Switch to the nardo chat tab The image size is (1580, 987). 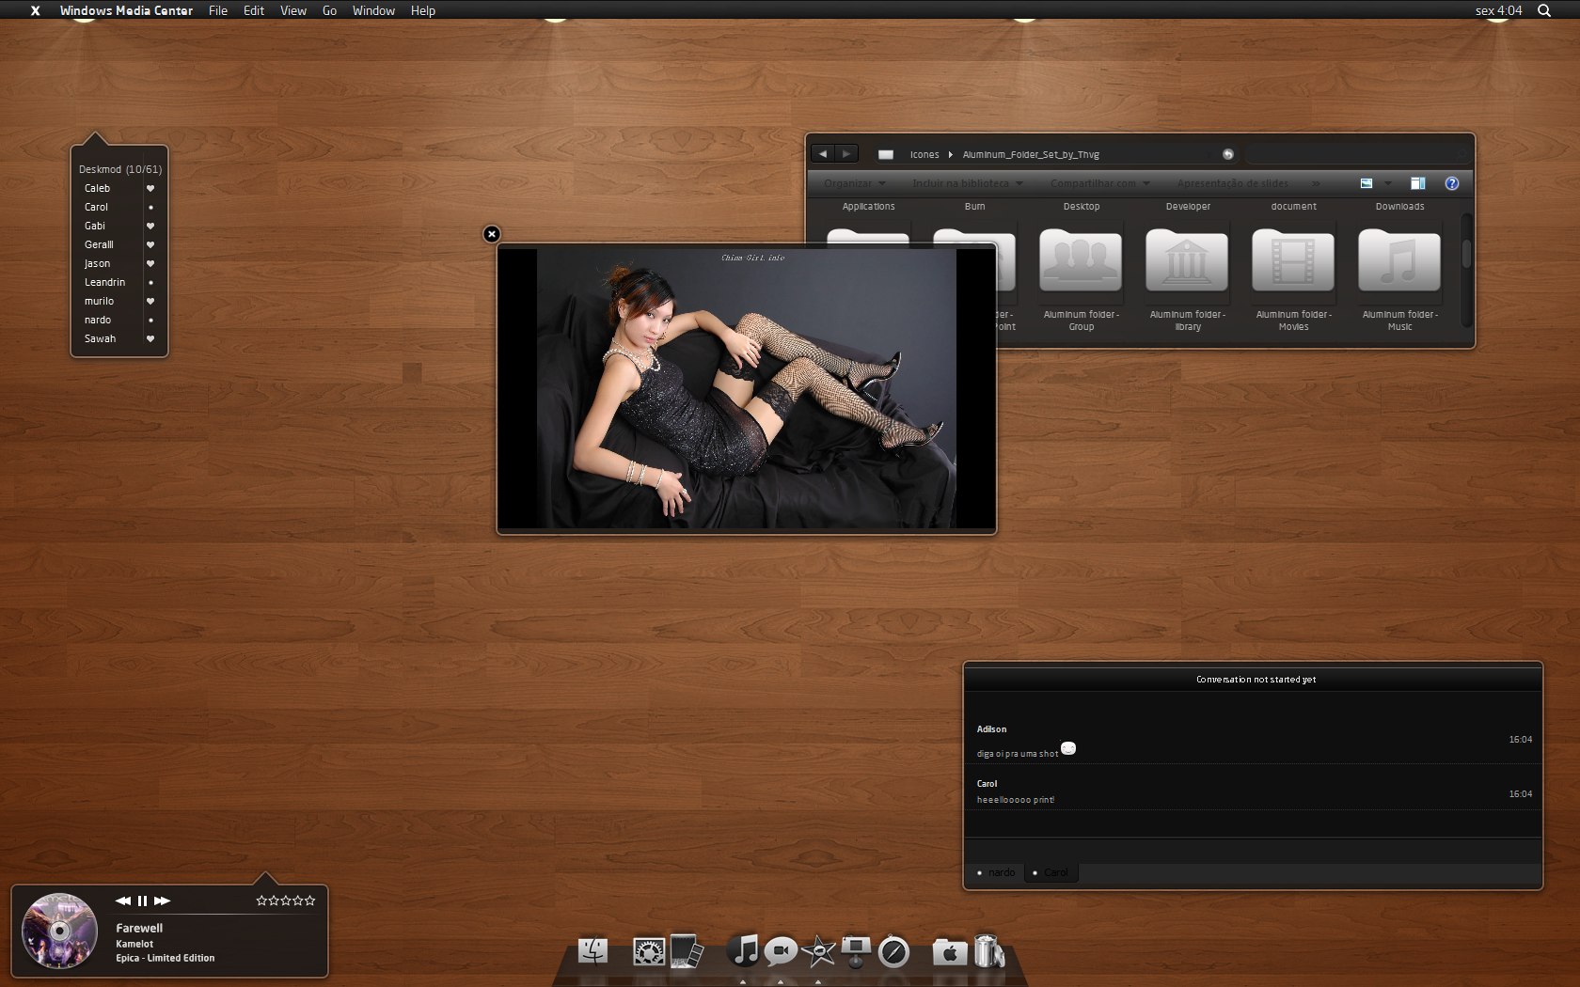click(x=996, y=872)
